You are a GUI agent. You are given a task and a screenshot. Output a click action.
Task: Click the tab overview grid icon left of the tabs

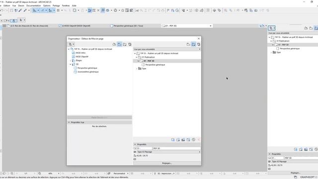coord(4,26)
